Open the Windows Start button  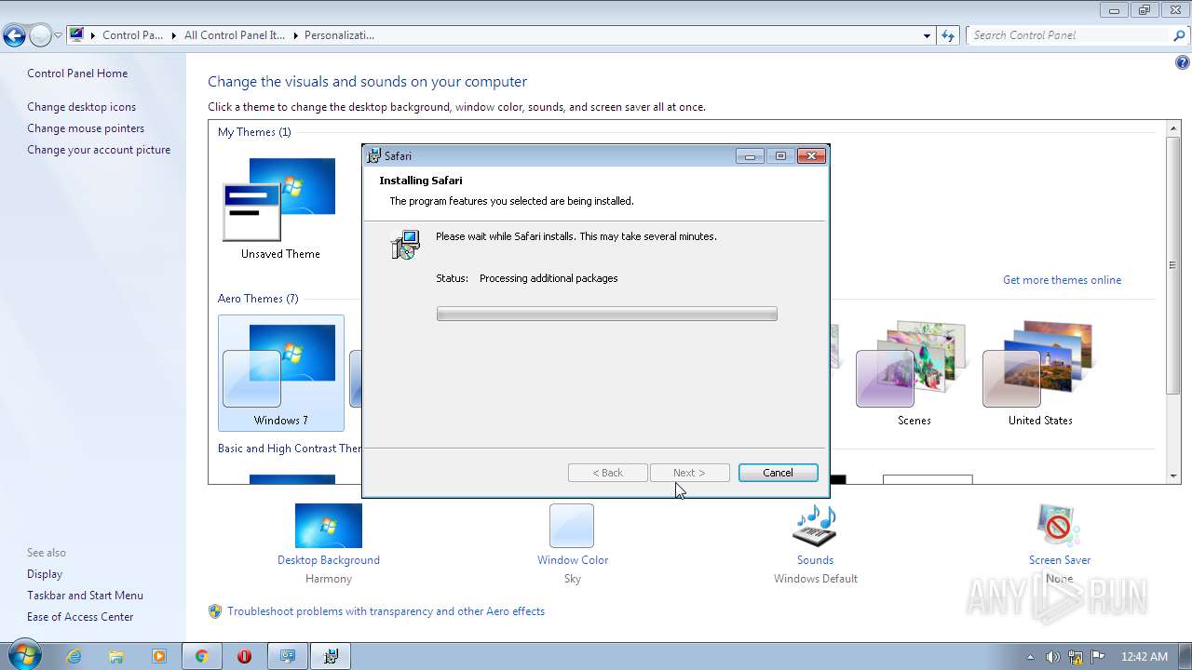[x=24, y=655]
